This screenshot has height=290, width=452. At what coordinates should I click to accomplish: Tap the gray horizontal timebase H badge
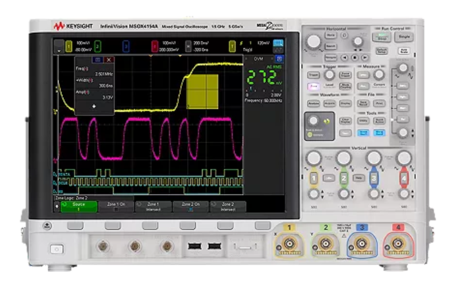188,46
